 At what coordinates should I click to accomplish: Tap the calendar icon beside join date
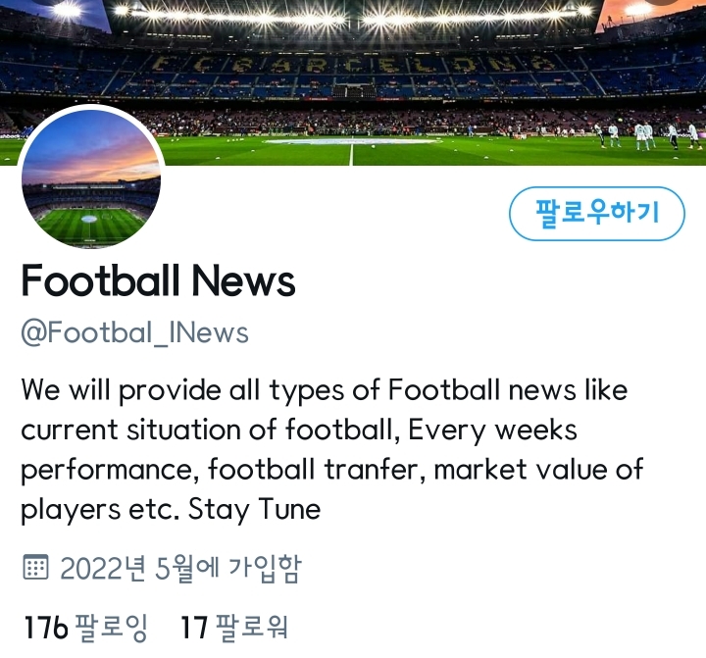click(35, 567)
